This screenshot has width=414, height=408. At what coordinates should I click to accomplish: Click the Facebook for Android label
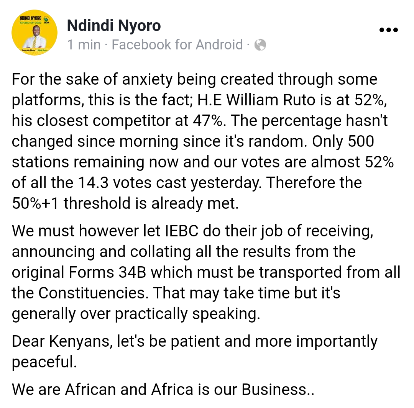coord(177,44)
